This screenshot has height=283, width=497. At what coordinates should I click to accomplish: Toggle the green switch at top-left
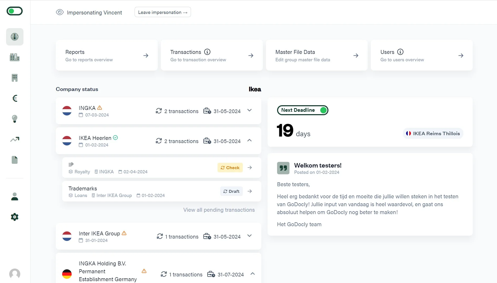coord(15,11)
